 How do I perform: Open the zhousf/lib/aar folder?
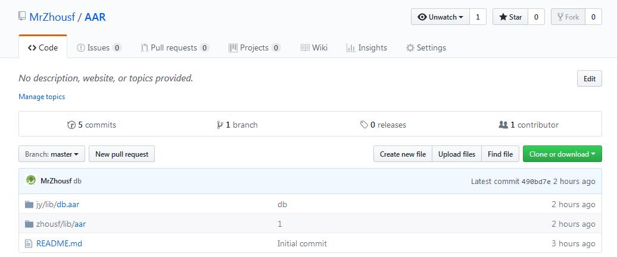tap(61, 224)
